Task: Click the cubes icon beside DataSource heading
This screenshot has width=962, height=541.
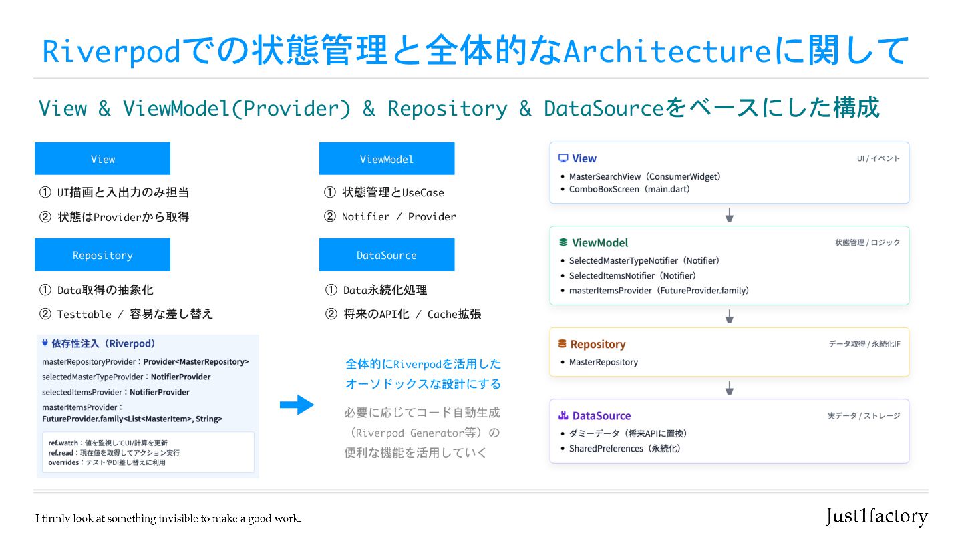Action: pyautogui.click(x=563, y=415)
